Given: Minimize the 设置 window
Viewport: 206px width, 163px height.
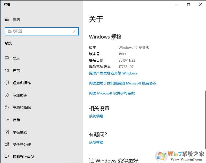Looking at the screenshot, I should coord(177,5).
